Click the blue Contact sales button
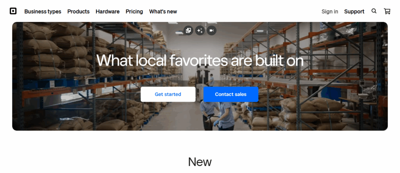This screenshot has width=400, height=173. [230, 94]
